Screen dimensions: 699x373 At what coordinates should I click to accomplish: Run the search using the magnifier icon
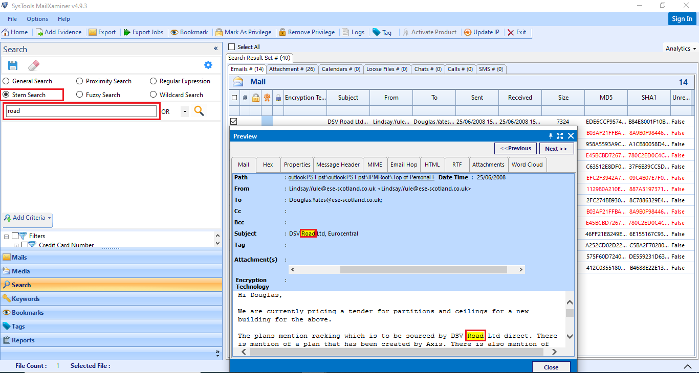tap(199, 110)
